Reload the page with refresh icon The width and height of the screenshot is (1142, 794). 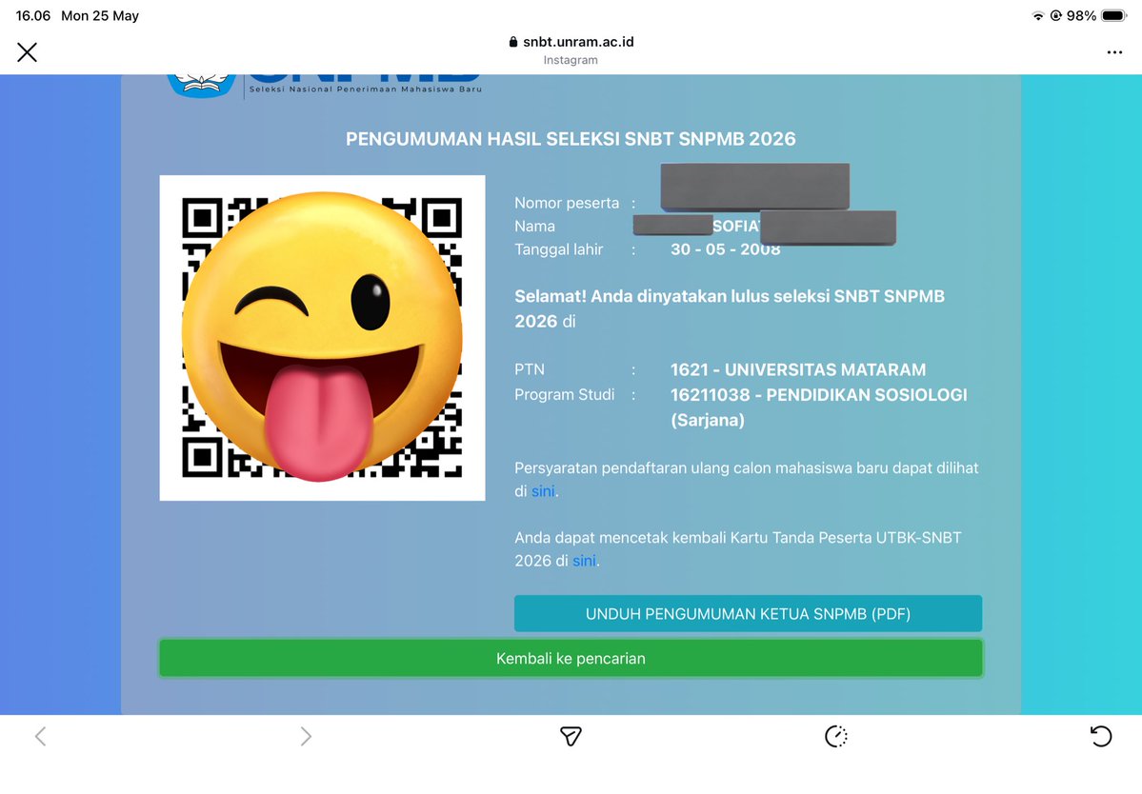(1101, 737)
